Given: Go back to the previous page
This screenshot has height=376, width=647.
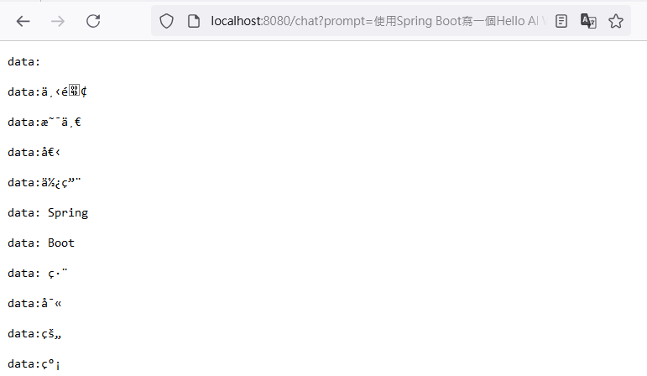Looking at the screenshot, I should pos(23,21).
